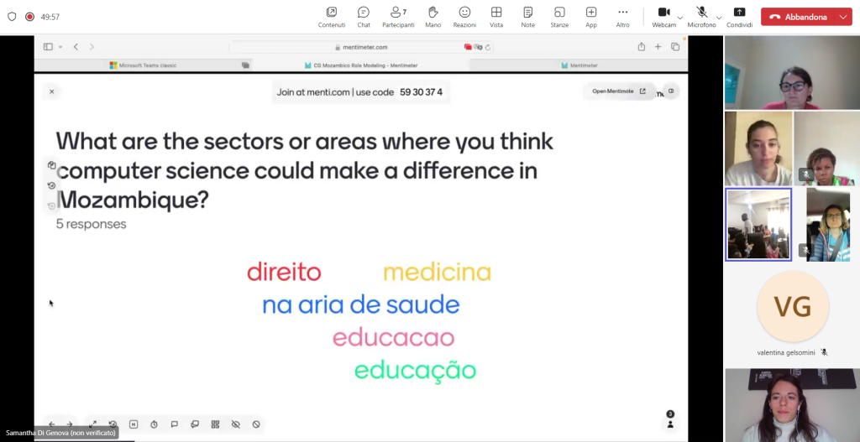860x442 pixels.
Task: Open the Safari share icon
Action: click(x=641, y=47)
